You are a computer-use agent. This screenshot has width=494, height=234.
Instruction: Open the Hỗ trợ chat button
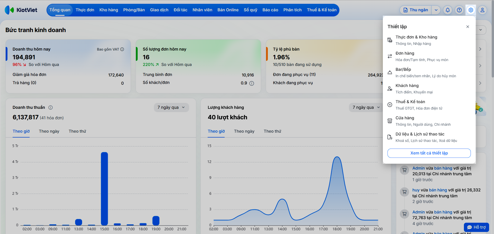click(477, 227)
